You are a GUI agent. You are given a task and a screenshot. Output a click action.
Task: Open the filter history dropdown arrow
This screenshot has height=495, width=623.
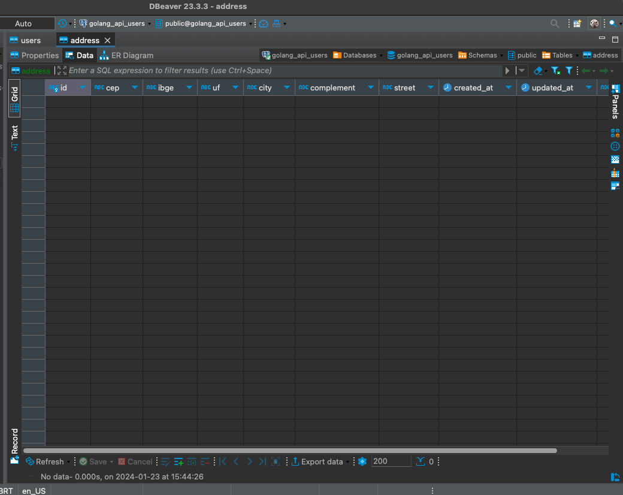522,71
